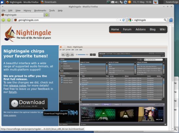Follow the Other systems link

coord(10,115)
